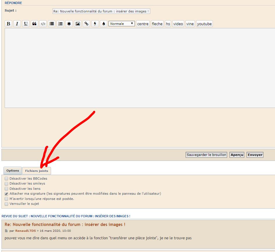The width and height of the screenshot is (275, 252).
Task: Click inside the Sujet text field
Action: coord(101,11)
